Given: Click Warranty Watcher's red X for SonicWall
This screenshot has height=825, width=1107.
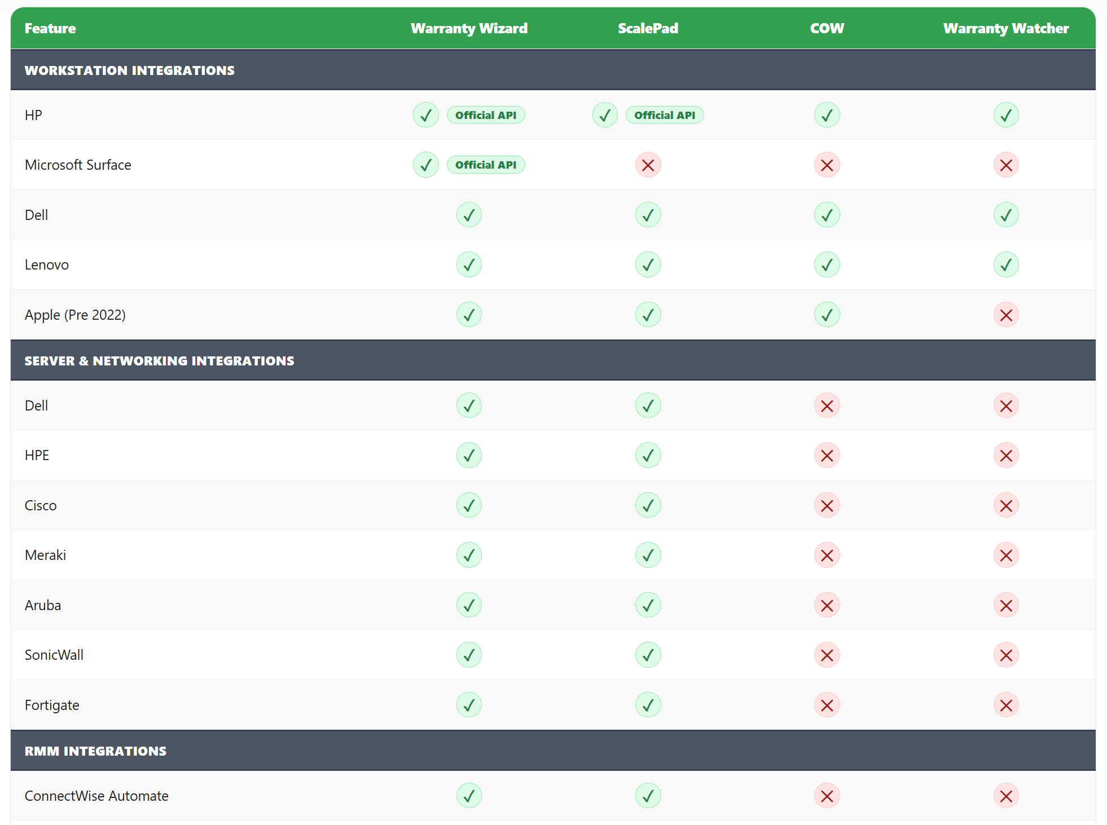Looking at the screenshot, I should 1005,655.
